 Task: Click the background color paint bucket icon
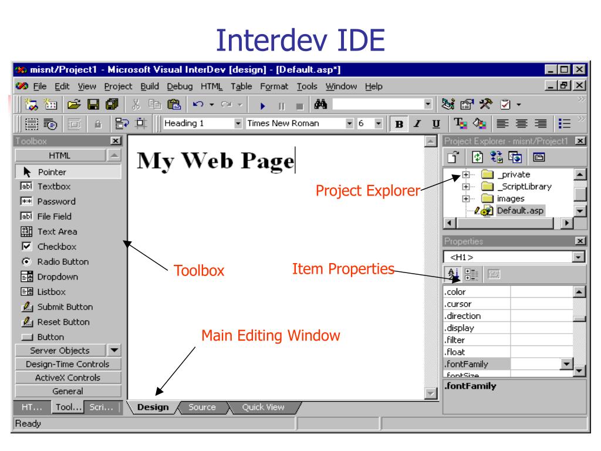pos(479,123)
